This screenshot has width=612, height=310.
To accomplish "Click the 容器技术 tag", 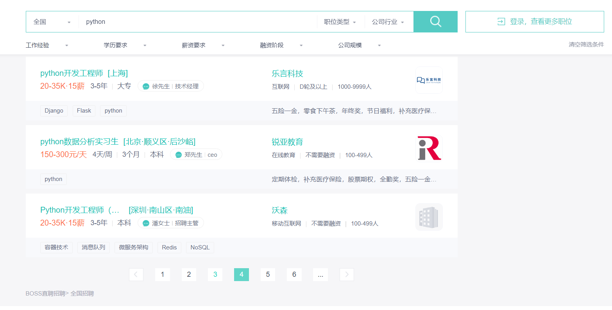I will coord(56,247).
